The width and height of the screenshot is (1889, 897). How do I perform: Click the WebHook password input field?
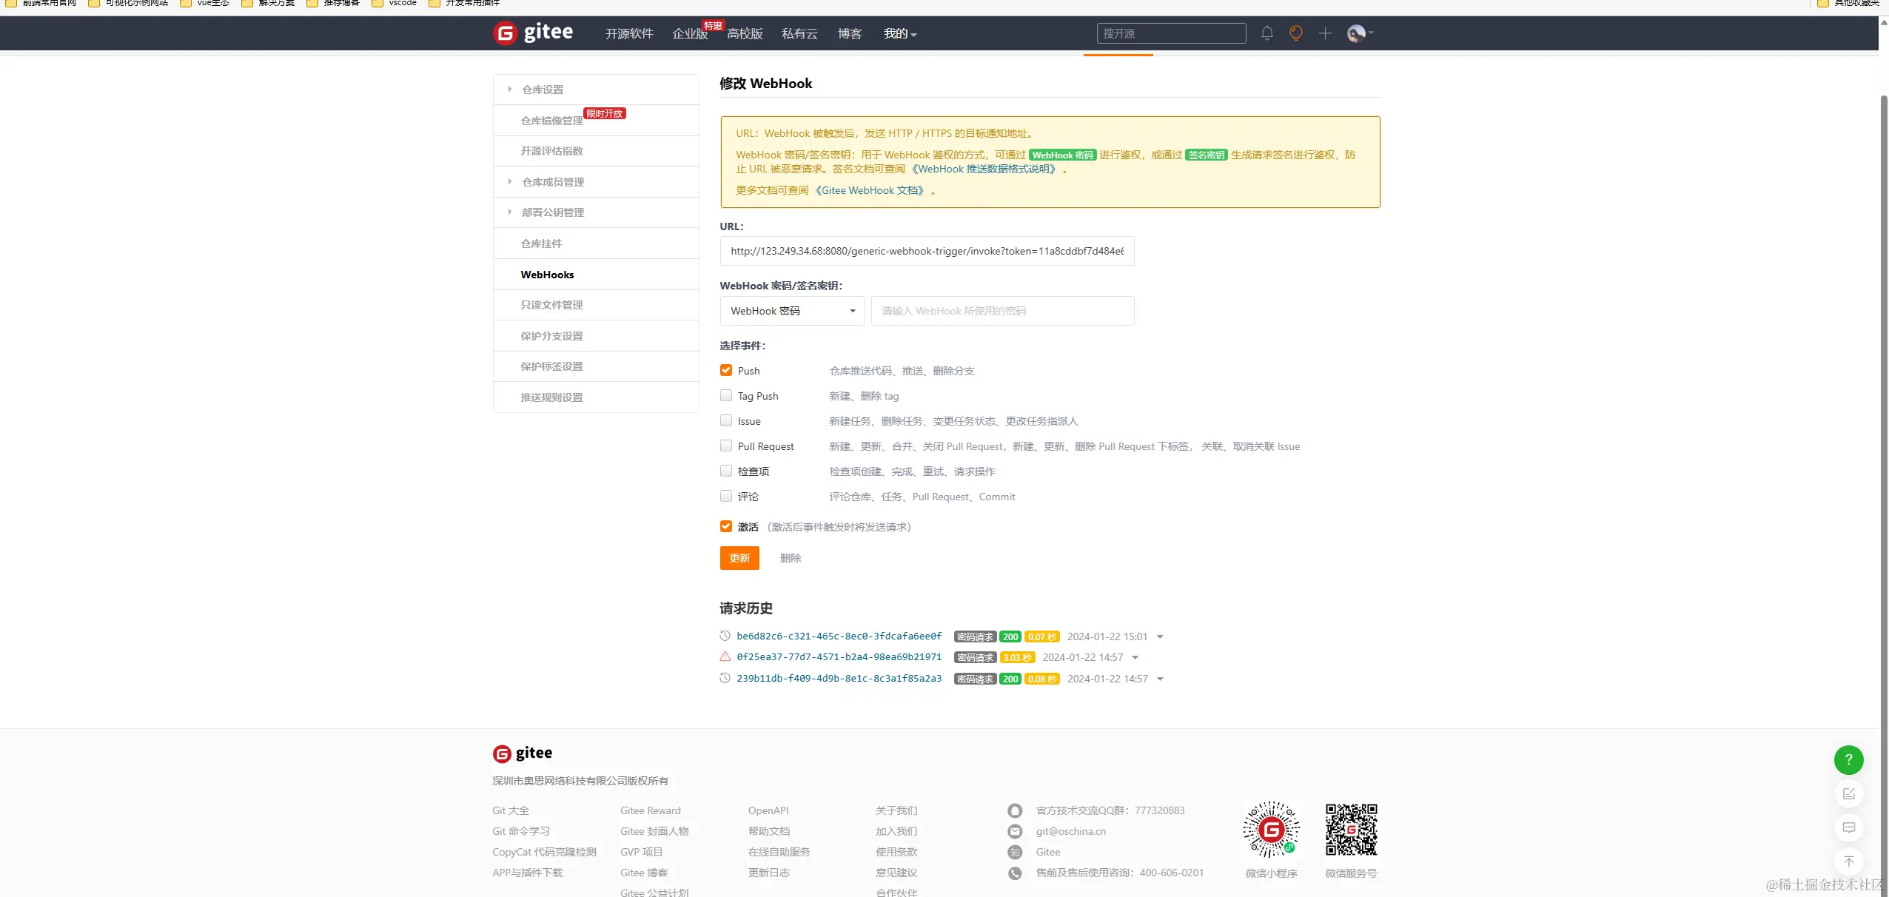[x=1002, y=311]
